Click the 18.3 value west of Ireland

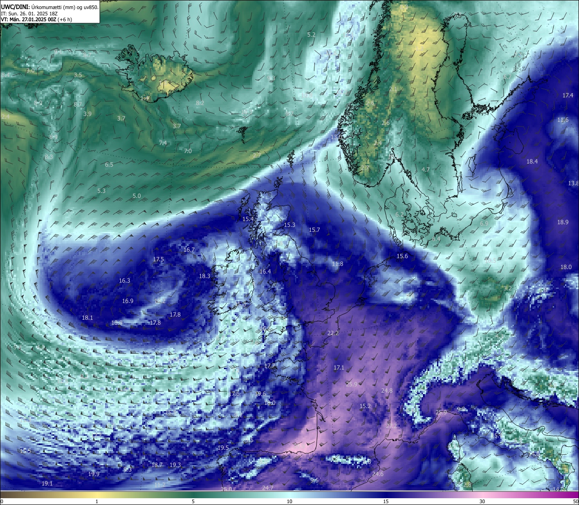tap(204, 276)
